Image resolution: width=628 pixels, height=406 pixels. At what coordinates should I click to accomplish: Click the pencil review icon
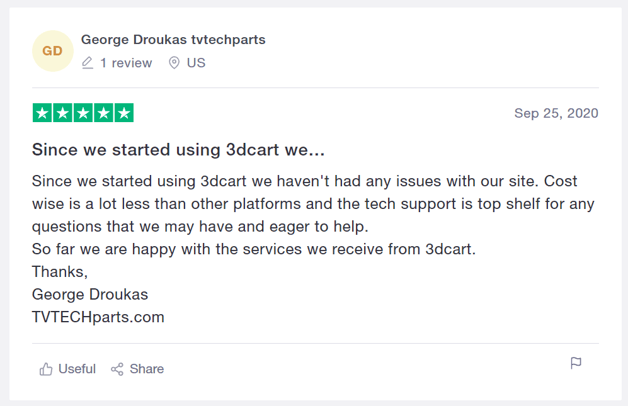click(x=88, y=63)
